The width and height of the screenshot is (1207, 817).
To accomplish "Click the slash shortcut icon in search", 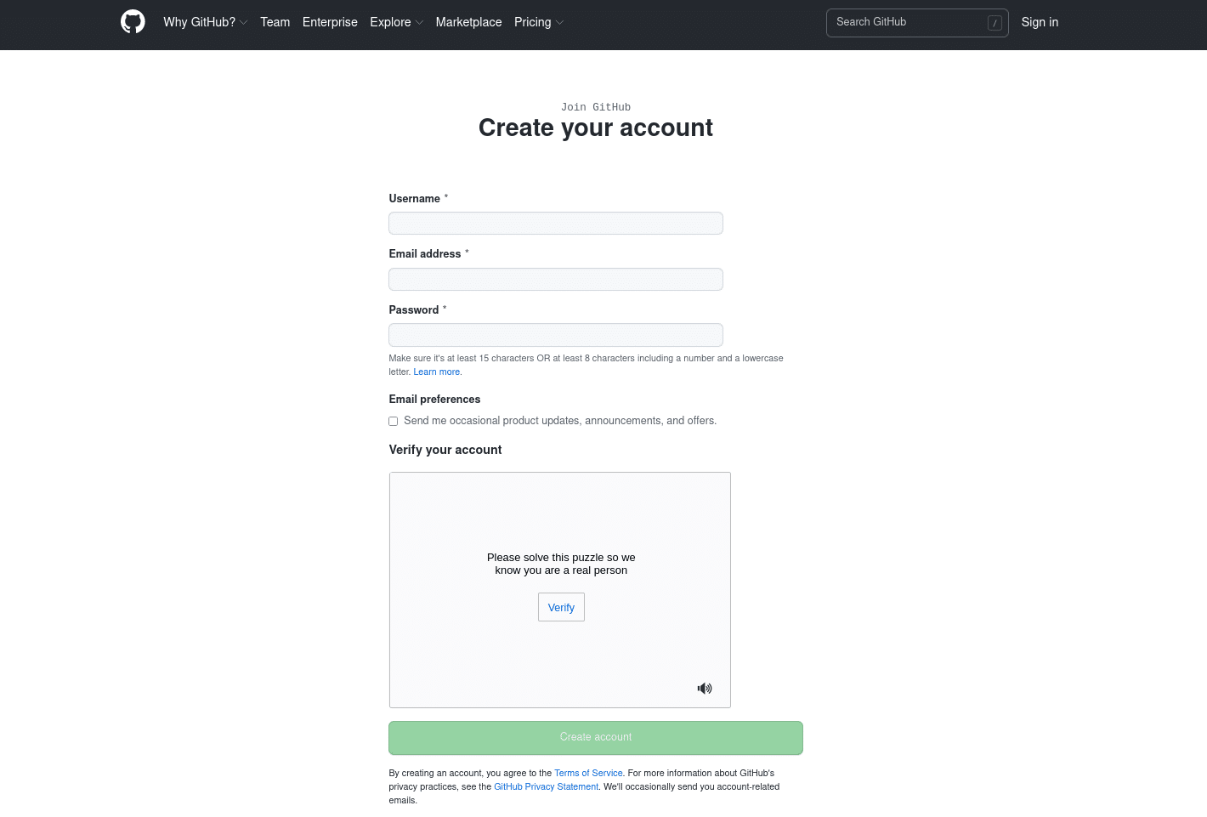I will (x=994, y=23).
